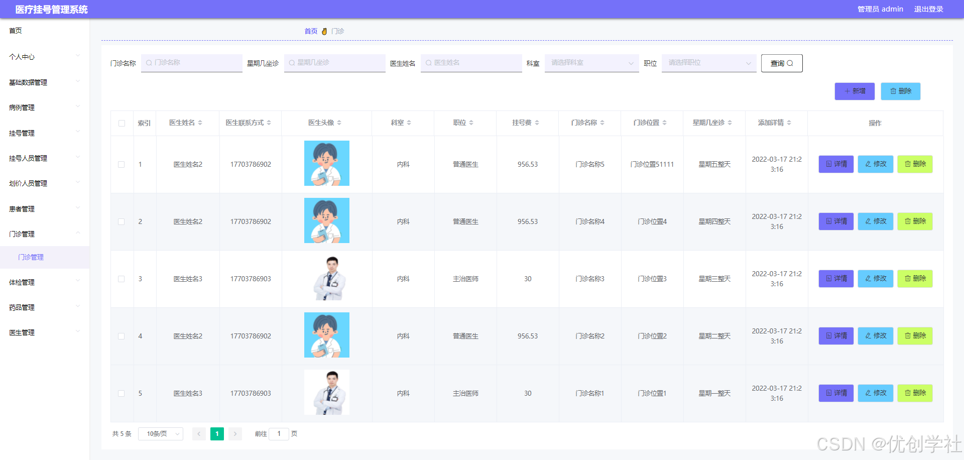Expand 挂号管理 sidebar menu
The width and height of the screenshot is (964, 460).
point(45,133)
